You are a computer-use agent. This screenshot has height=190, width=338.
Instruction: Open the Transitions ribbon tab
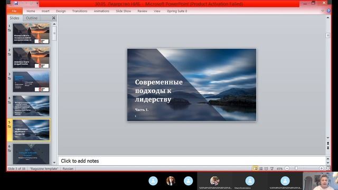(80, 11)
